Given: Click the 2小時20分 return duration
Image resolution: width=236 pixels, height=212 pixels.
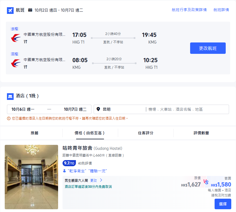Looking at the screenshot, I should click(x=114, y=59).
